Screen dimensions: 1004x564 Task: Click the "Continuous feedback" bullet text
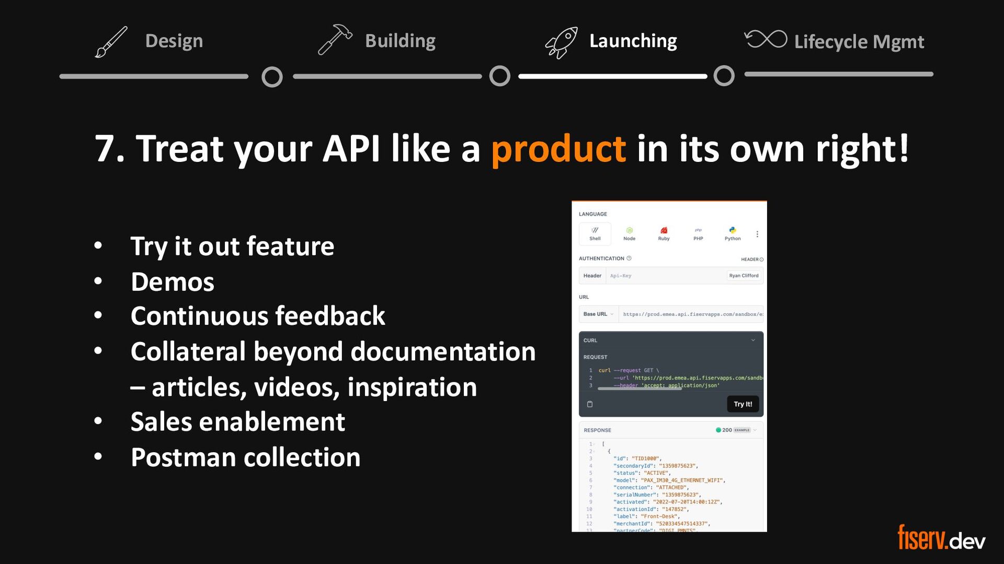[258, 316]
